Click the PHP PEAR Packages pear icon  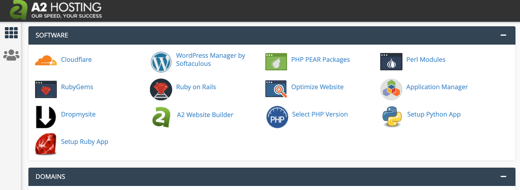click(276, 62)
